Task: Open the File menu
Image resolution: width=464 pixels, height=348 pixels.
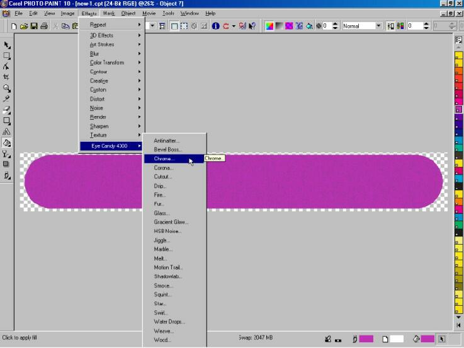Action: [x=18, y=13]
